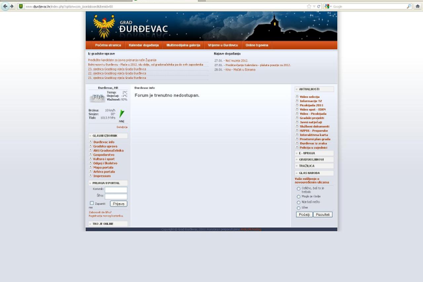Go to Multimedijalna galerija menu item
The height and width of the screenshot is (282, 423).
click(183, 45)
